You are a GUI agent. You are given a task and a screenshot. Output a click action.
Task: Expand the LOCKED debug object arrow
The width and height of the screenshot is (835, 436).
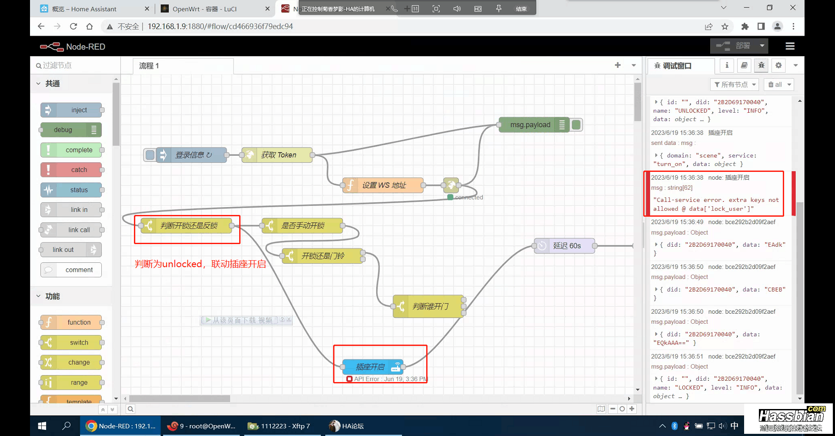(x=656, y=379)
